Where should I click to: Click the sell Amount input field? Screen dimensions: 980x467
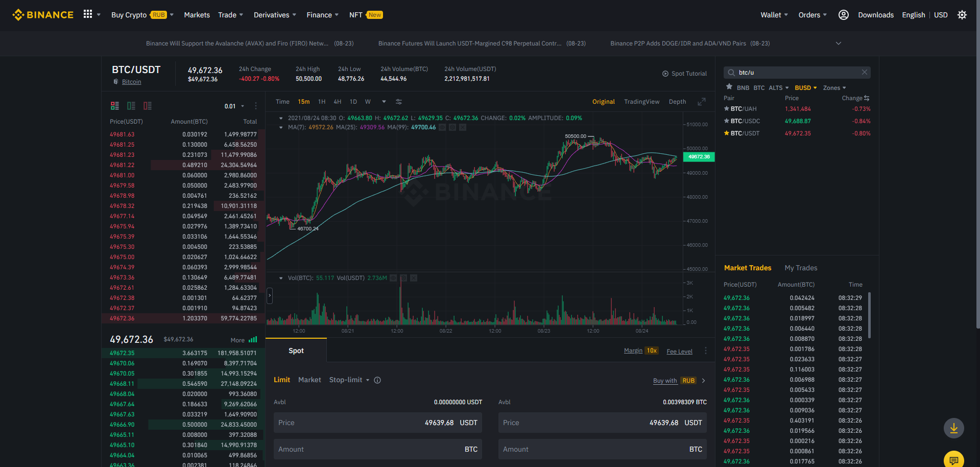pos(603,449)
